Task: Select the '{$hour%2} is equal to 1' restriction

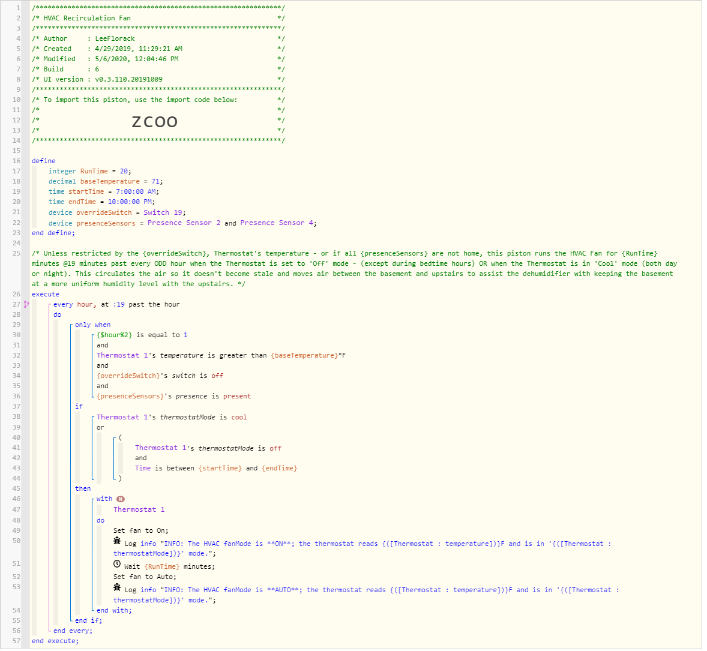Action: point(142,335)
